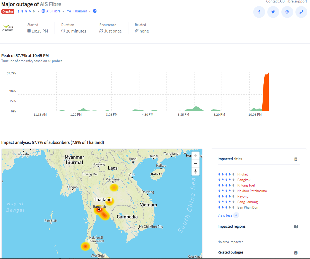The image size is (310, 259).
Task: Reset map compass orientation
Action: 195,171
